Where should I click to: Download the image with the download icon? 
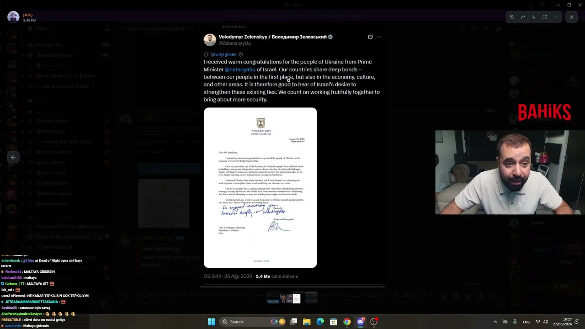coord(534,17)
